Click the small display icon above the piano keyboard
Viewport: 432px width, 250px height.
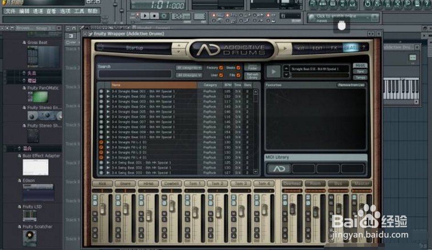(x=412, y=57)
